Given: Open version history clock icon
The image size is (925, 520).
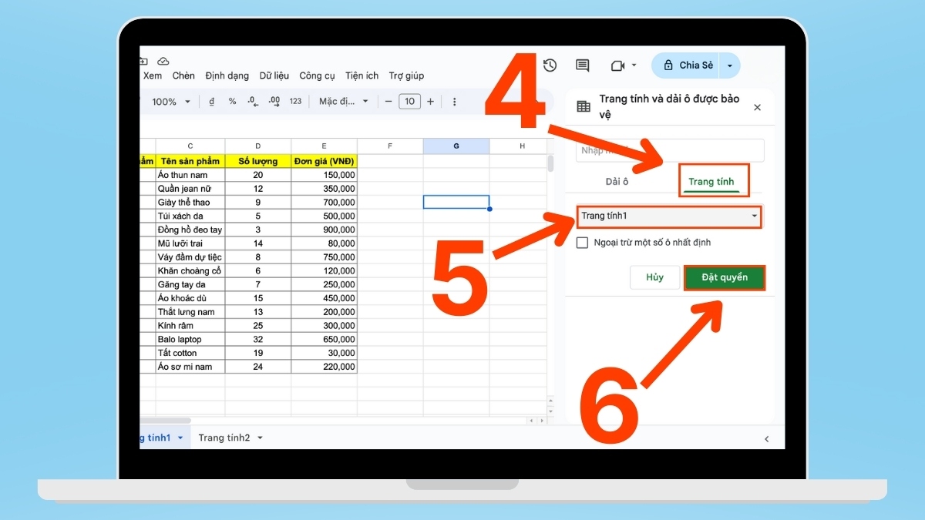Looking at the screenshot, I should tap(550, 65).
